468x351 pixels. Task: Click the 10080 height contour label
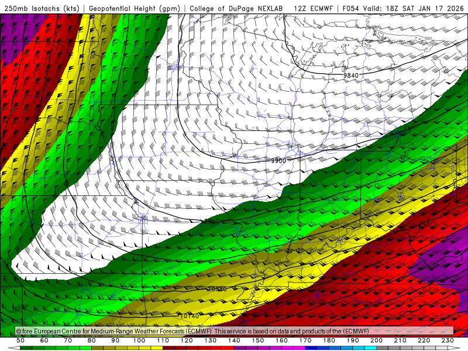(217, 289)
